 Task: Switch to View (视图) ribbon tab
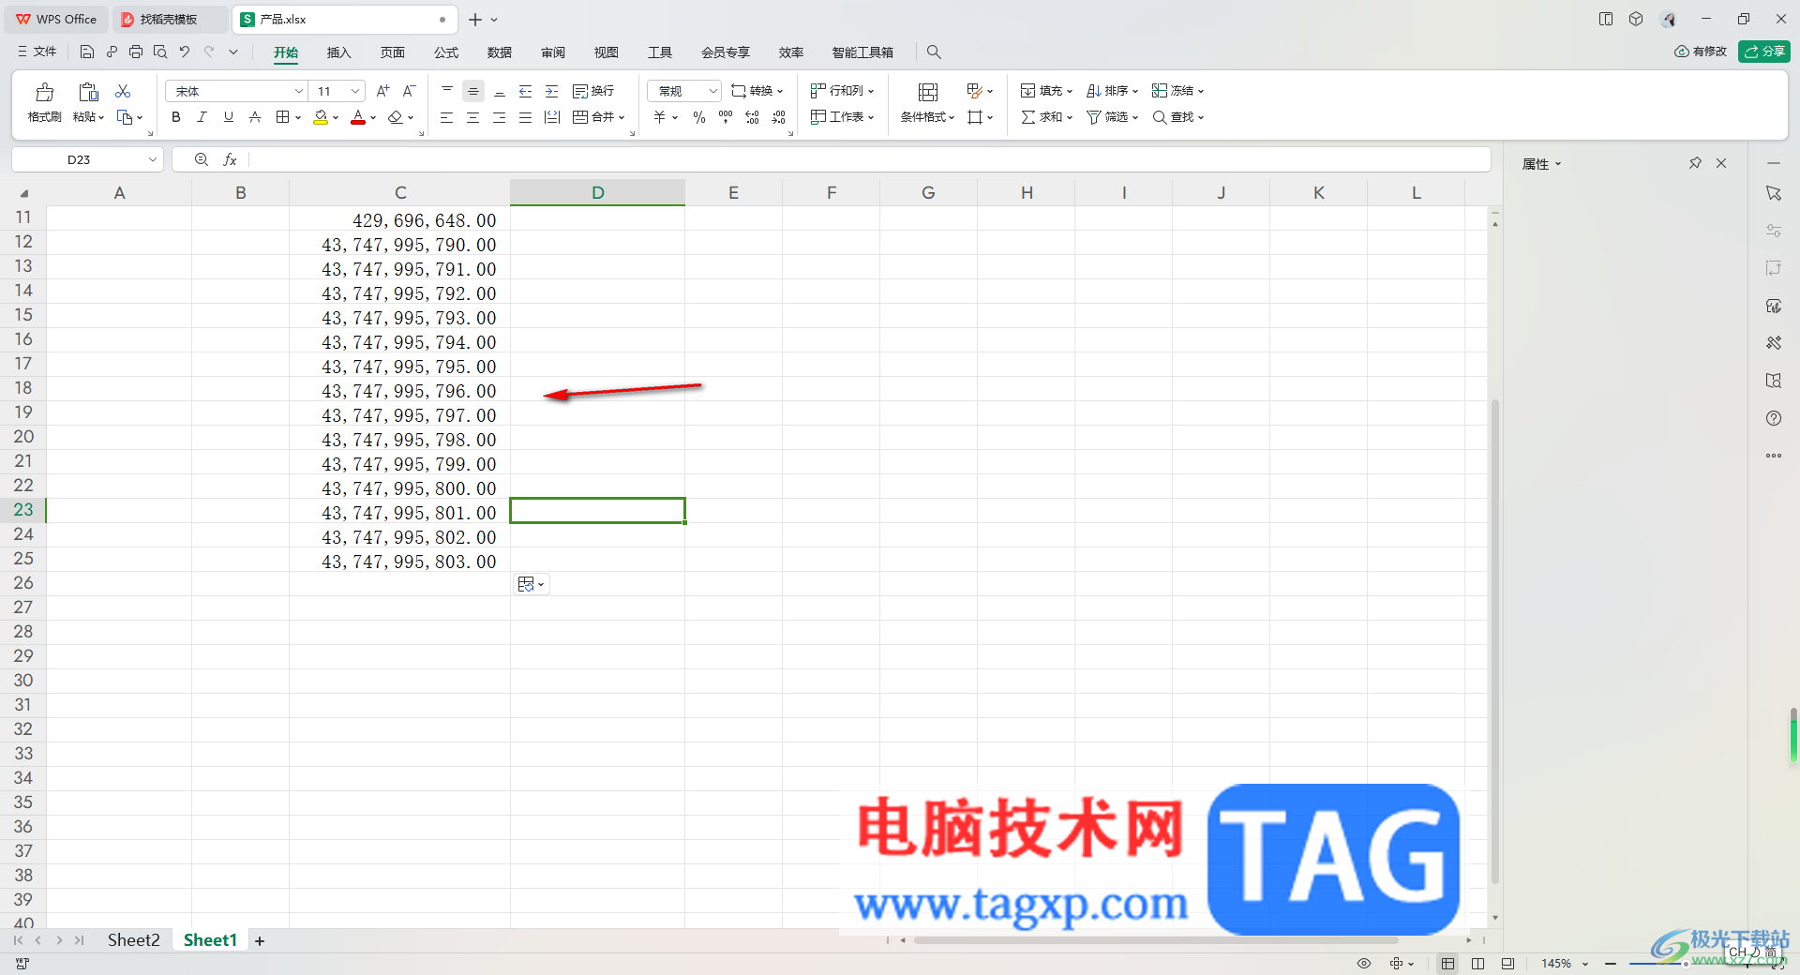coord(607,52)
